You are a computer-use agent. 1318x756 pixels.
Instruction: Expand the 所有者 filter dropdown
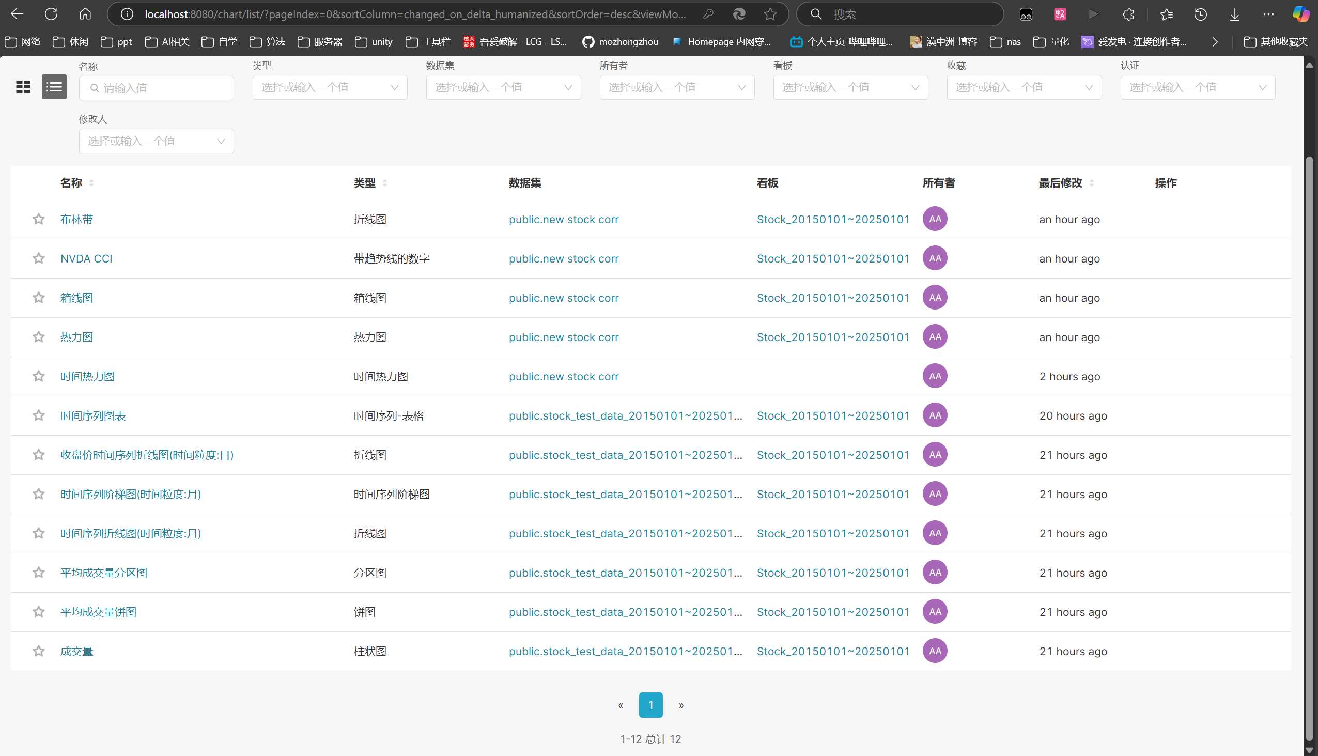point(676,87)
